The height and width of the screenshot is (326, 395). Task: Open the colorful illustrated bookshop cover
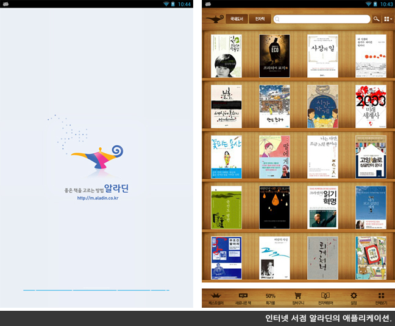[x=371, y=258]
